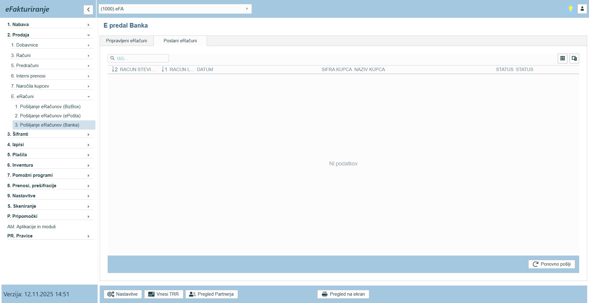Click the Vnesi TRR button
589x303 pixels.
click(x=164, y=294)
